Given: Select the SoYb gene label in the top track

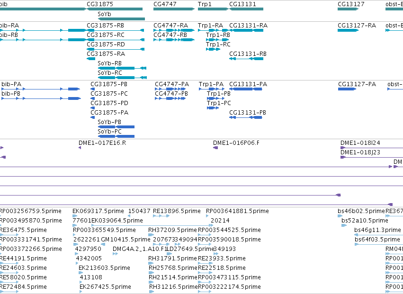Looking at the screenshot, I should [104, 14].
